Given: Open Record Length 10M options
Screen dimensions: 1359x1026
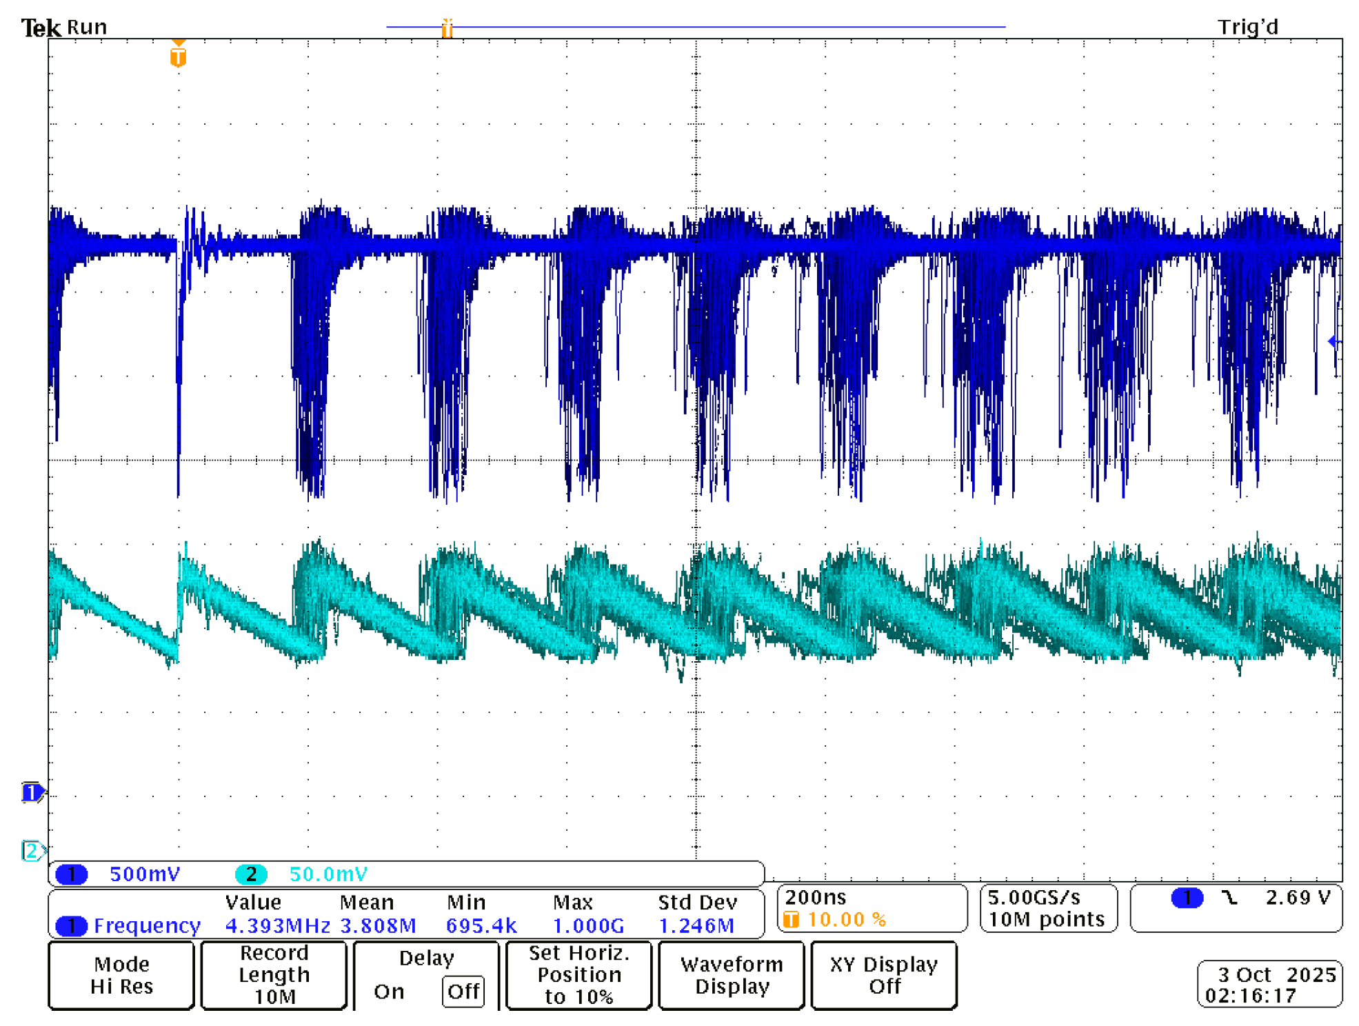Looking at the screenshot, I should point(274,974).
